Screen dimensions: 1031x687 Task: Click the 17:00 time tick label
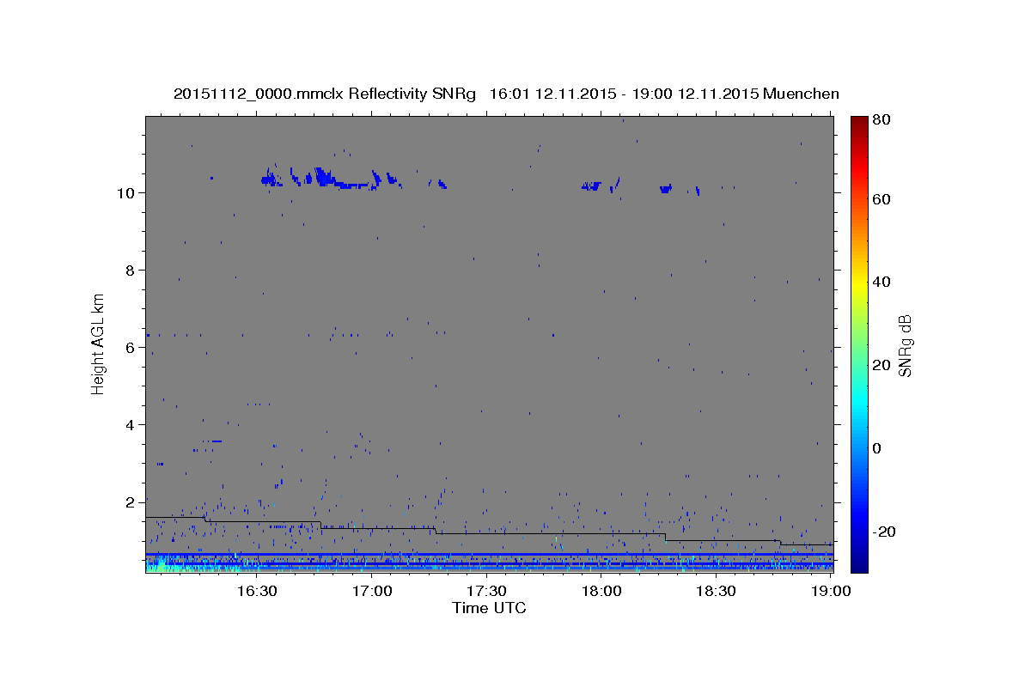coord(371,592)
